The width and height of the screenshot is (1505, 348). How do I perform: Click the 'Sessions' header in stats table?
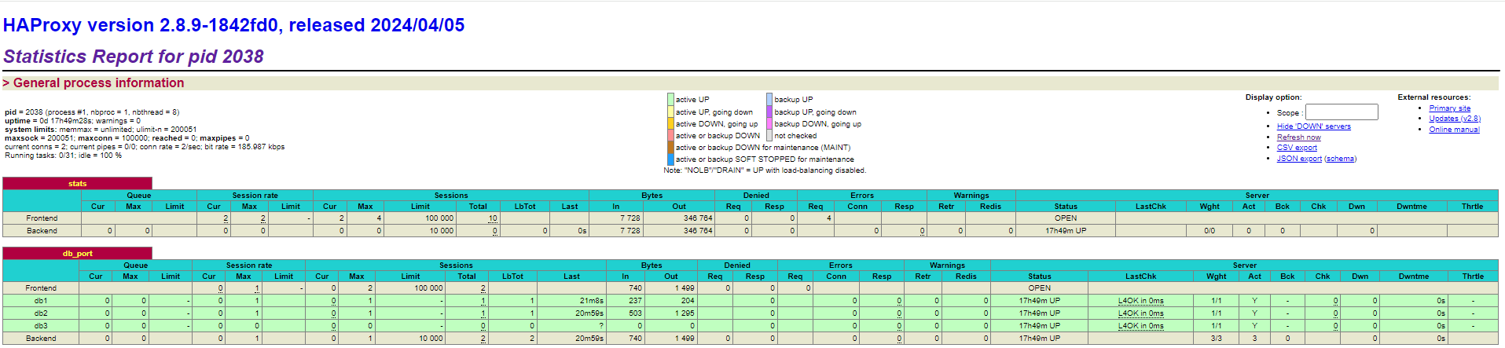tap(451, 196)
